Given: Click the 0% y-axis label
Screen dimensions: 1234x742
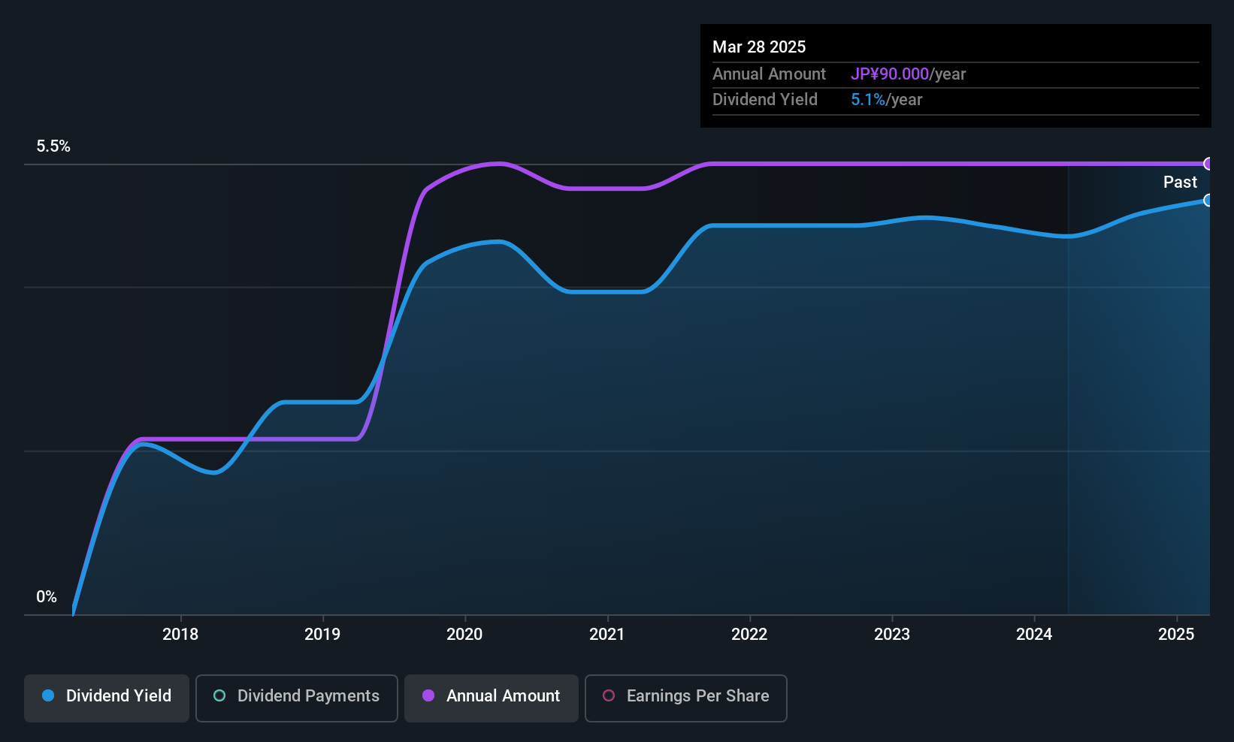Looking at the screenshot, I should tap(47, 597).
